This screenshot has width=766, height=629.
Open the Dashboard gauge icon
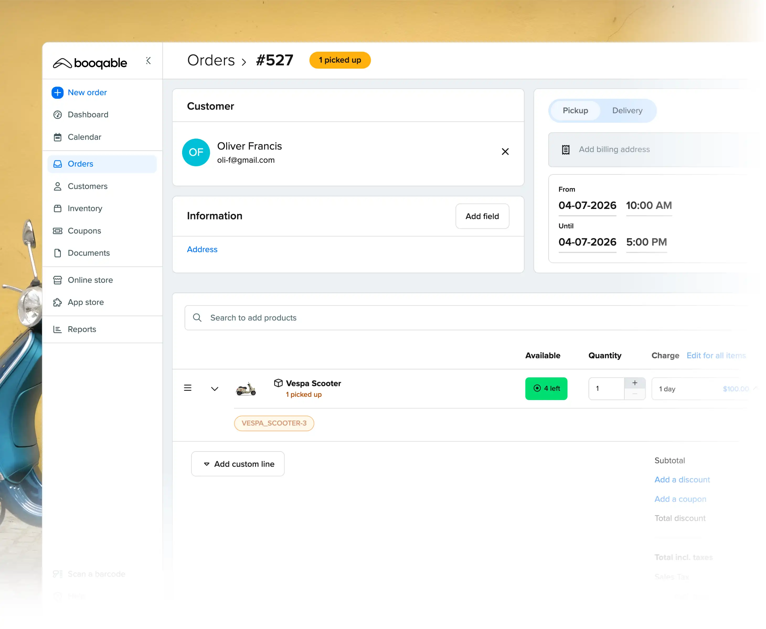57,115
